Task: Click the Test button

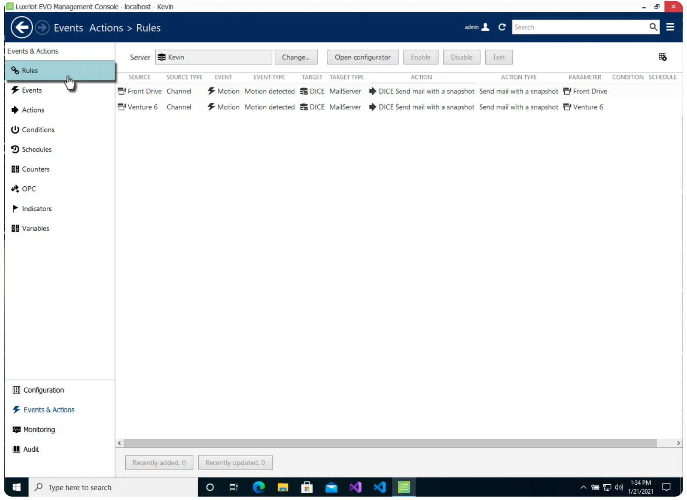Action: [499, 57]
